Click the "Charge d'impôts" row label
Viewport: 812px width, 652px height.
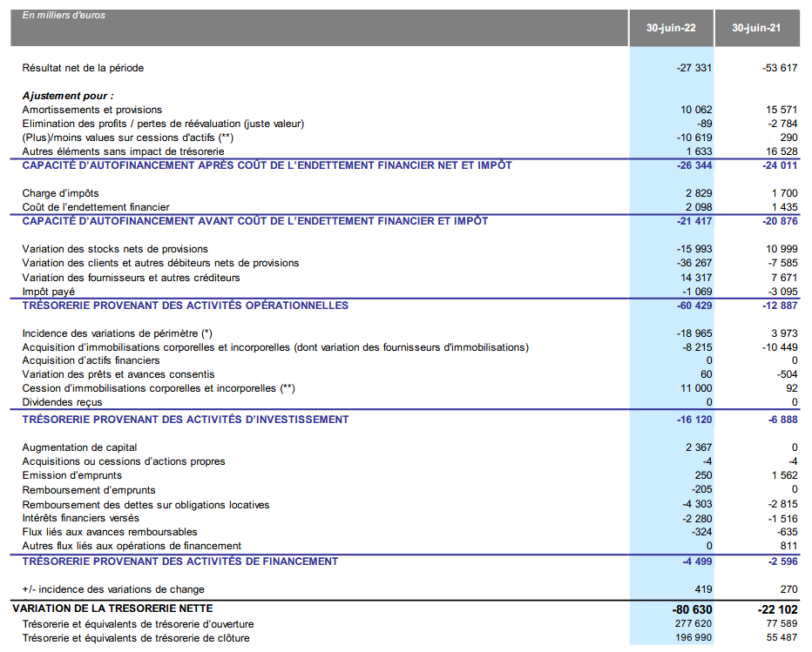[60, 193]
